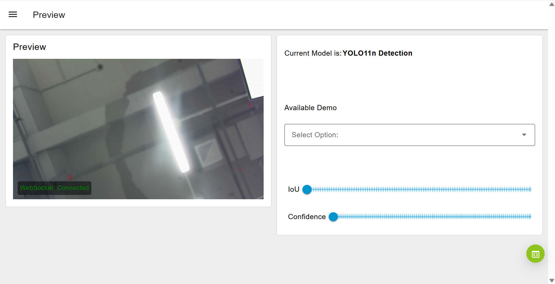
Task: Click the Preview title in top bar
Action: pos(49,15)
